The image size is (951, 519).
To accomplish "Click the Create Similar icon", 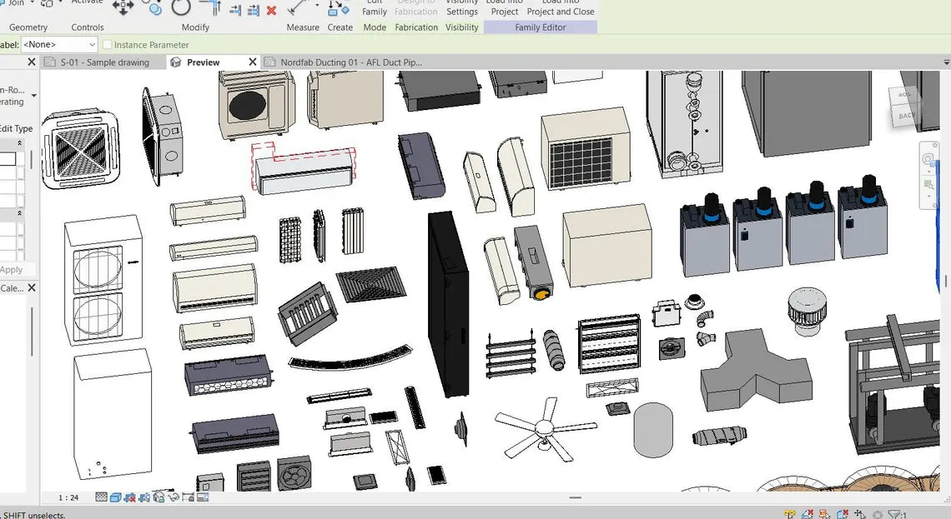I will pyautogui.click(x=339, y=7).
